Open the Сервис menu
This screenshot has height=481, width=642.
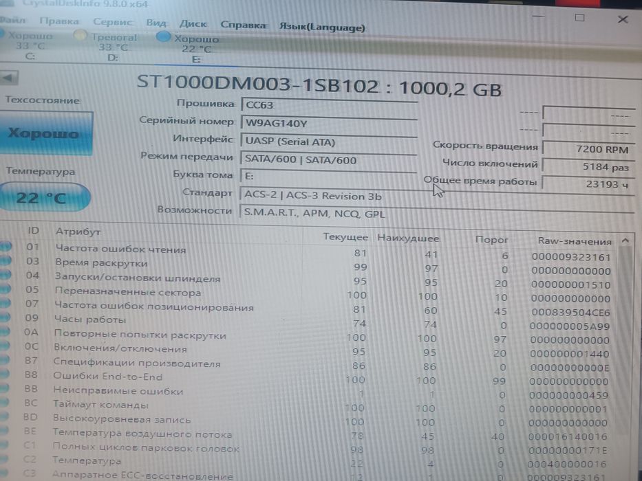(x=112, y=22)
